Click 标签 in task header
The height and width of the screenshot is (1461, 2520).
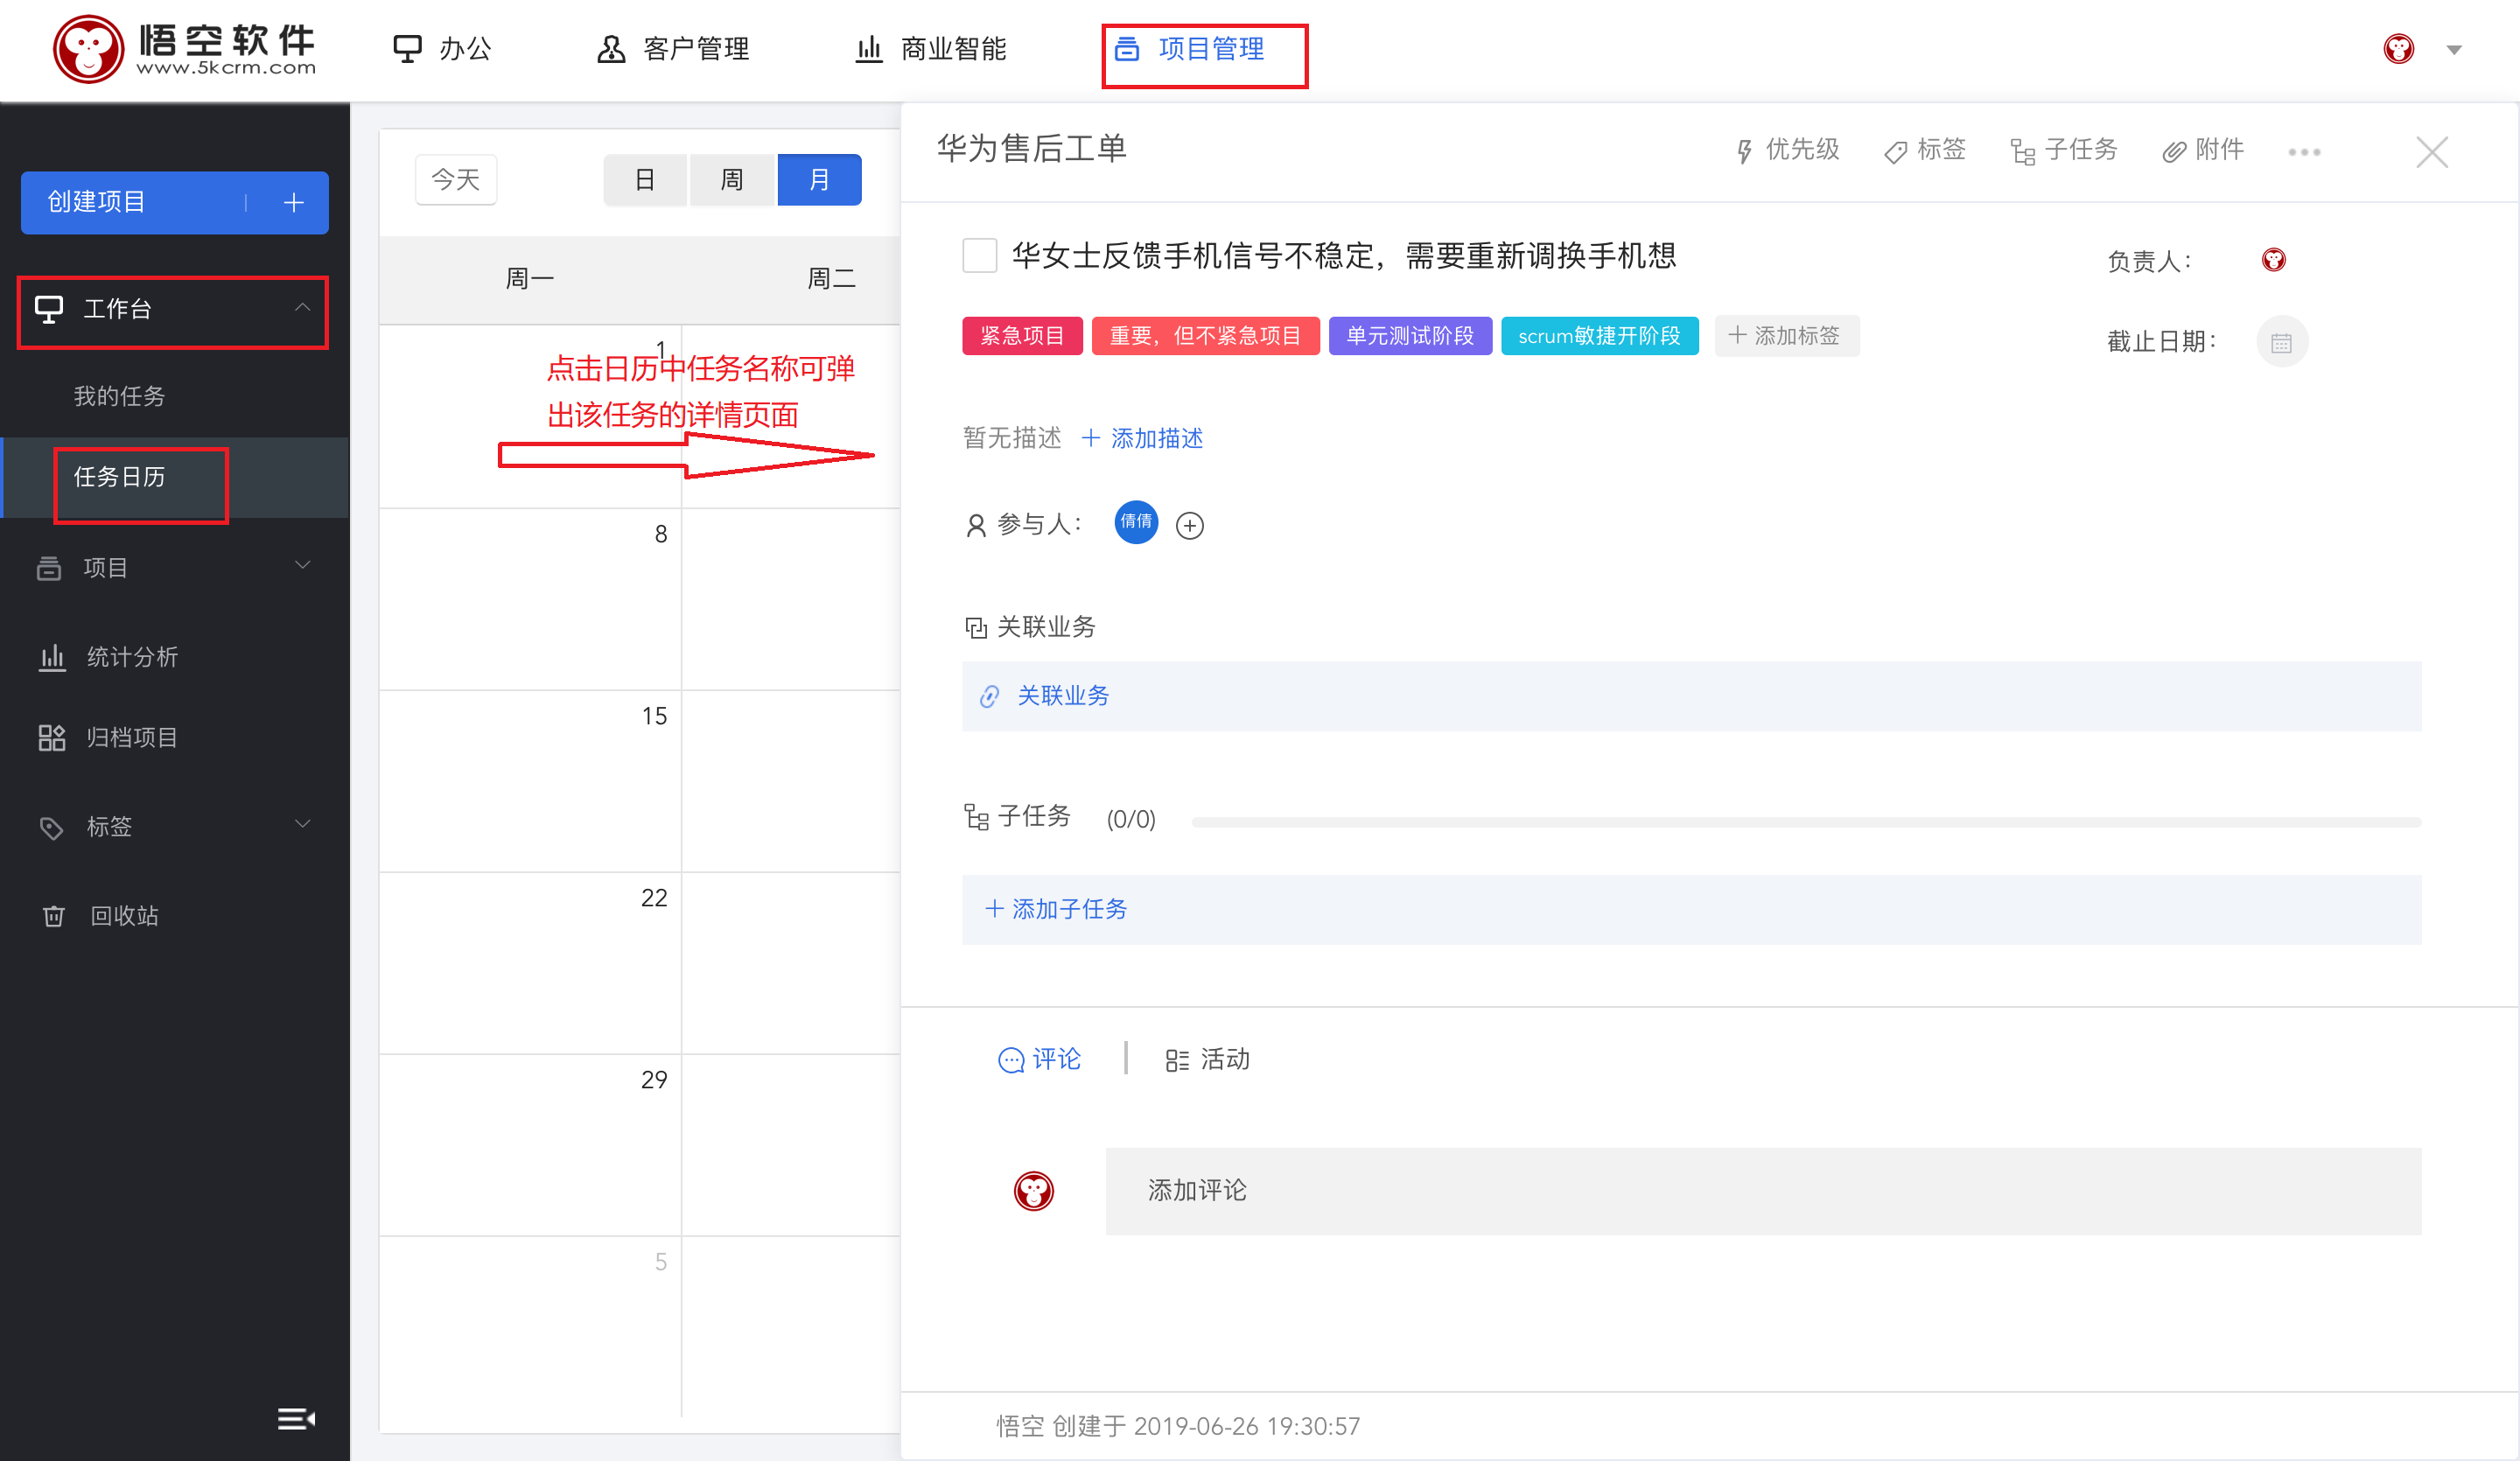pos(1925,150)
